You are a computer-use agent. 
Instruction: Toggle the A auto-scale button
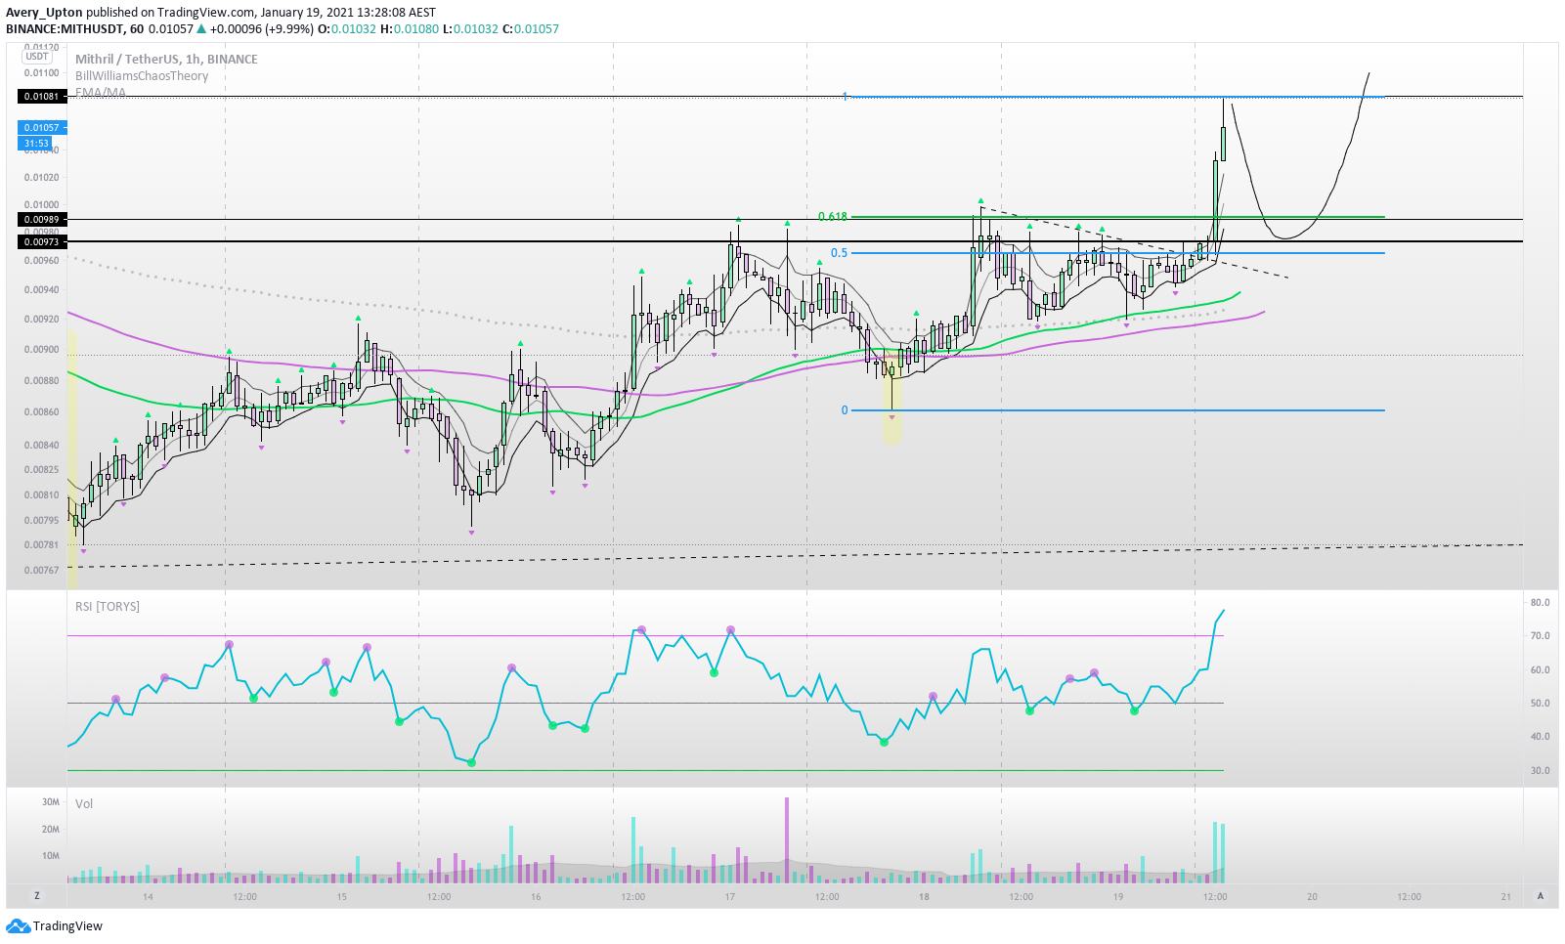[x=1541, y=895]
